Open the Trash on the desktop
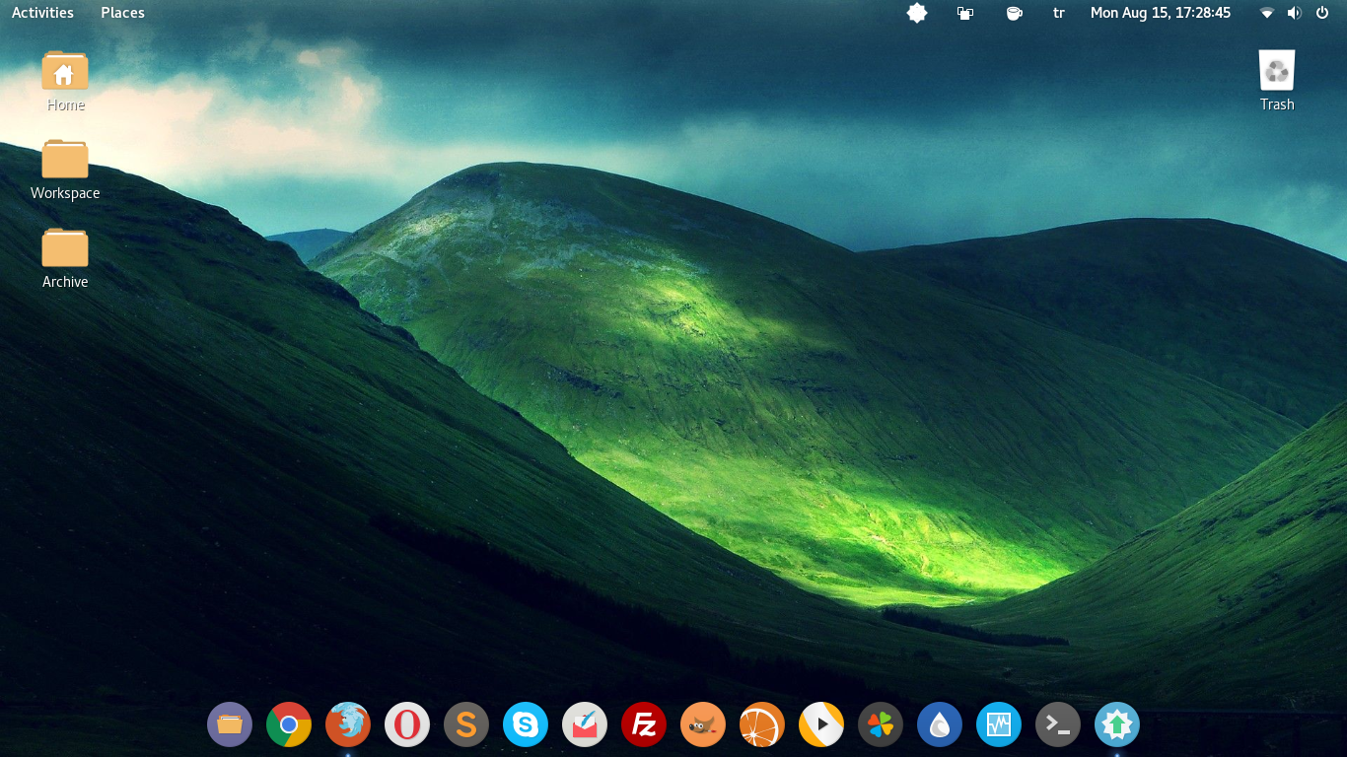Image resolution: width=1347 pixels, height=757 pixels. point(1277,81)
